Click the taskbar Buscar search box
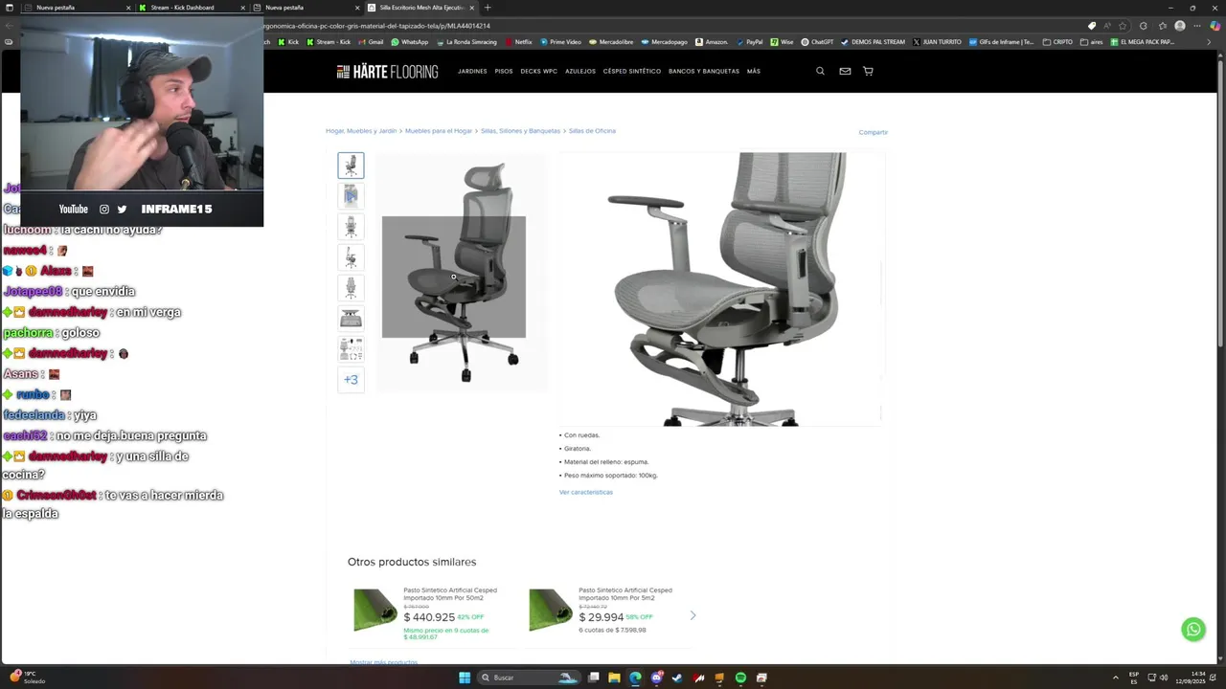The width and height of the screenshot is (1226, 689). point(529,678)
